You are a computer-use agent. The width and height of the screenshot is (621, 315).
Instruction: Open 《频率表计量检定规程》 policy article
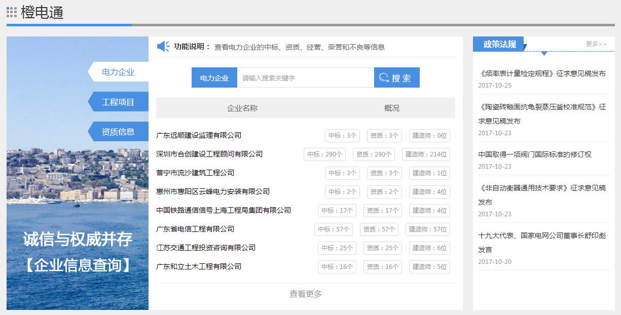541,73
